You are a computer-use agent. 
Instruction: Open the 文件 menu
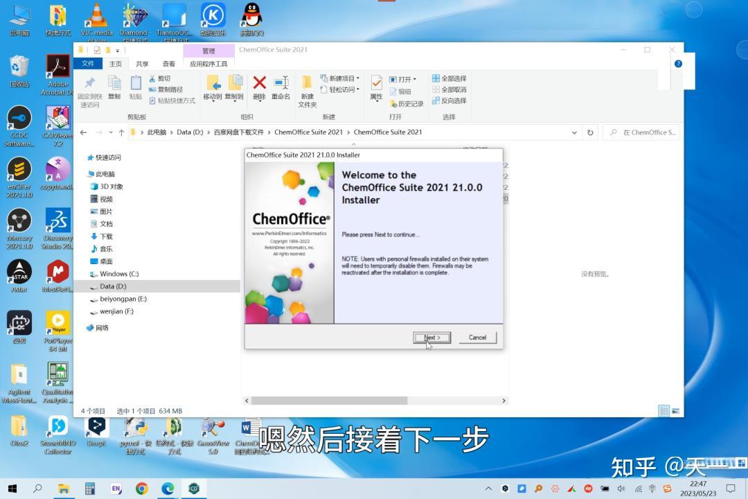(x=88, y=63)
